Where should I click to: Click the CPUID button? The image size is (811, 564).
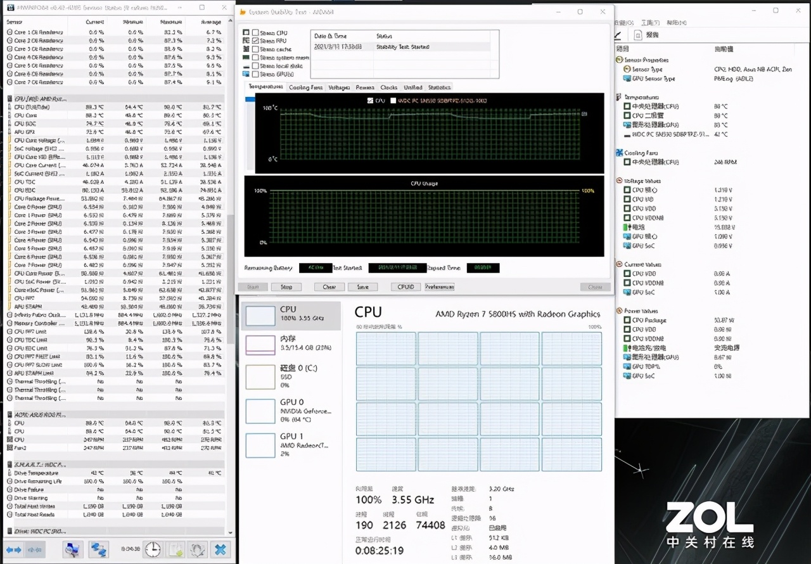click(x=406, y=286)
